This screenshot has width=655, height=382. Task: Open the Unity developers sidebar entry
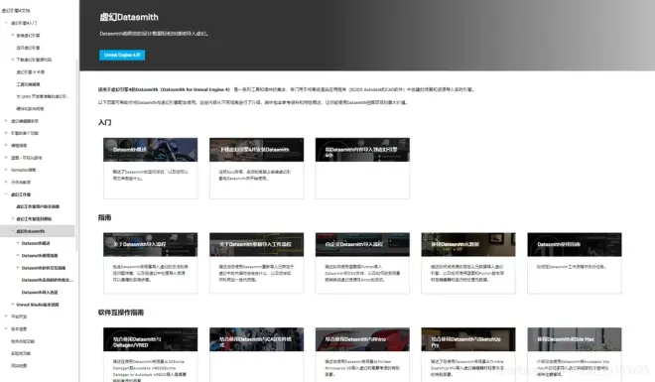click(x=42, y=96)
